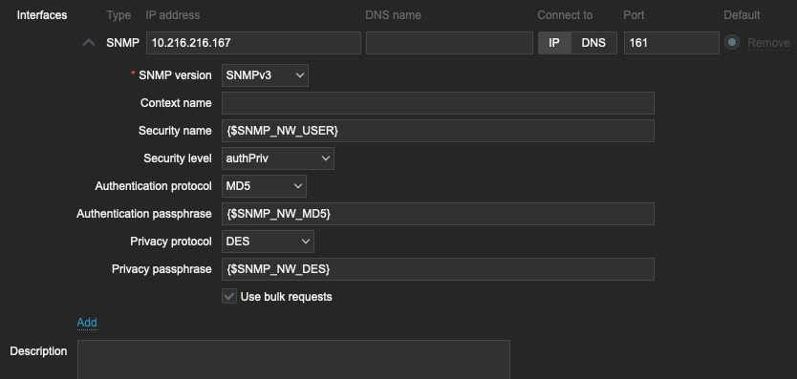Select DNS in Connect to toggle
Image resolution: width=797 pixels, height=379 pixels.
593,43
